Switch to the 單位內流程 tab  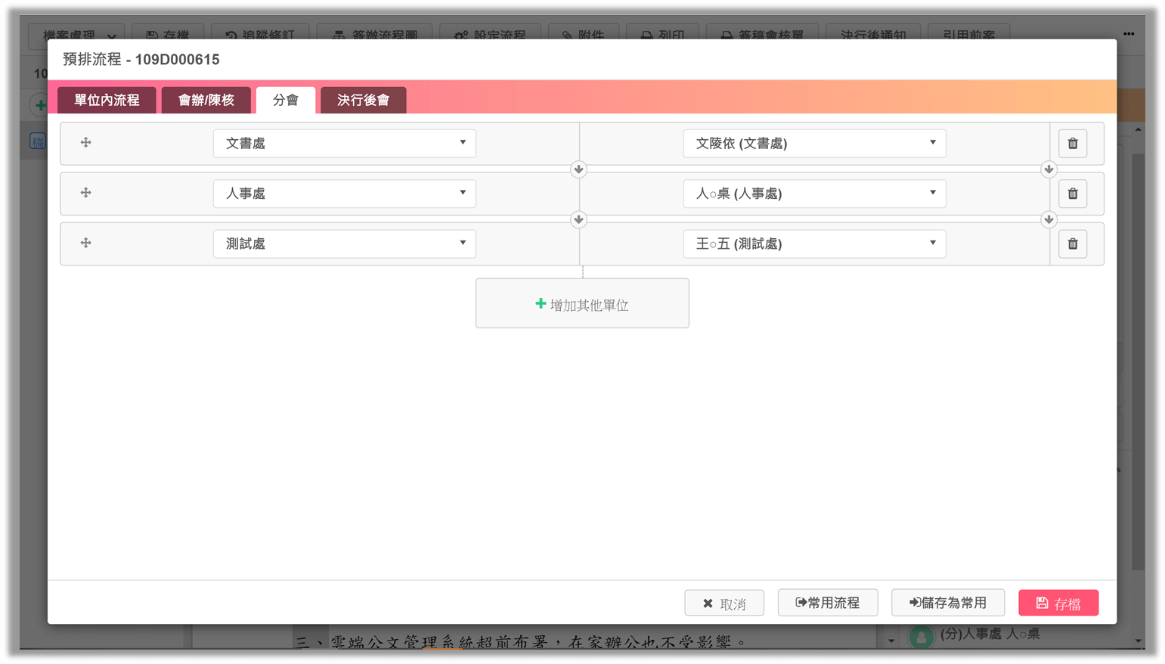107,100
